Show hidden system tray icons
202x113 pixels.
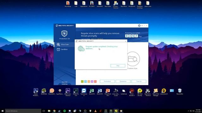click(188, 111)
